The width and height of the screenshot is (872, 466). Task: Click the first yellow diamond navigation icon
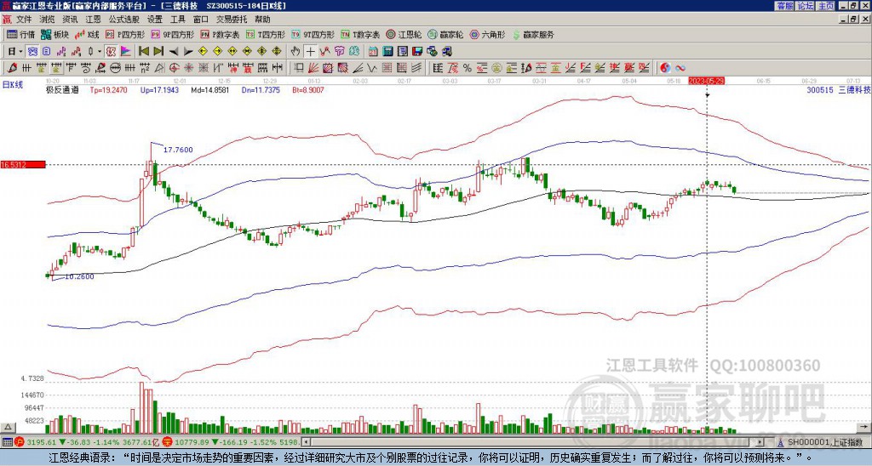click(x=203, y=52)
